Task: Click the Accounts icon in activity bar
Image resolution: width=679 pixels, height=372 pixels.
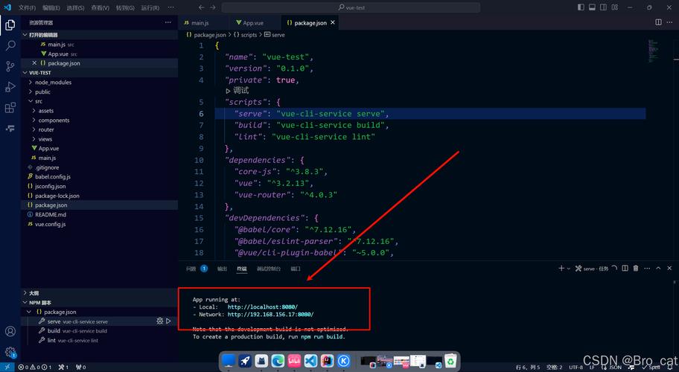Action: [10, 331]
